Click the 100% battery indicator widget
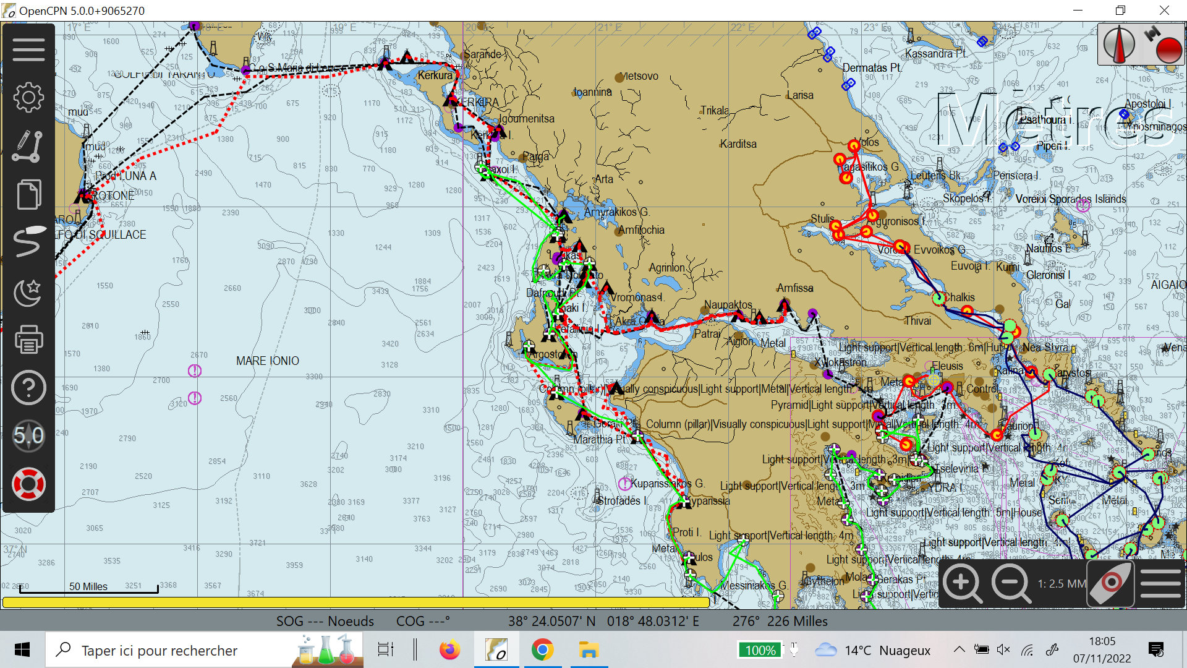The height and width of the screenshot is (668, 1187). tap(760, 650)
